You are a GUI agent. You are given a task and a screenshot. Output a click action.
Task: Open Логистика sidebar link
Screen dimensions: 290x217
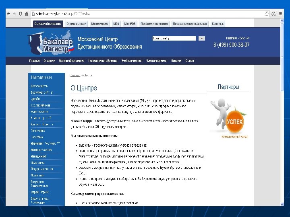click(37, 137)
